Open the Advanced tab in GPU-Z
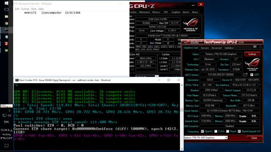Image resolution: width=271 pixels, height=152 pixels. [216, 48]
